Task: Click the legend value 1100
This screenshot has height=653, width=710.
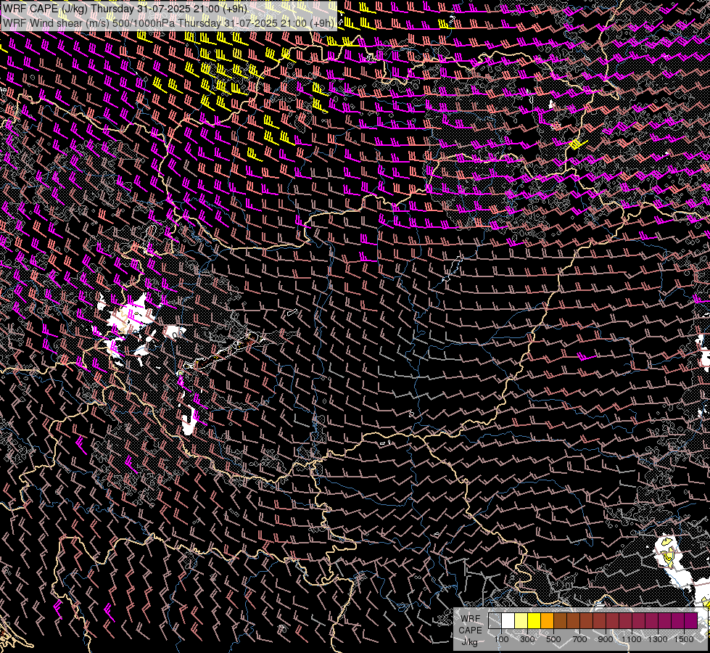Action: (632, 639)
